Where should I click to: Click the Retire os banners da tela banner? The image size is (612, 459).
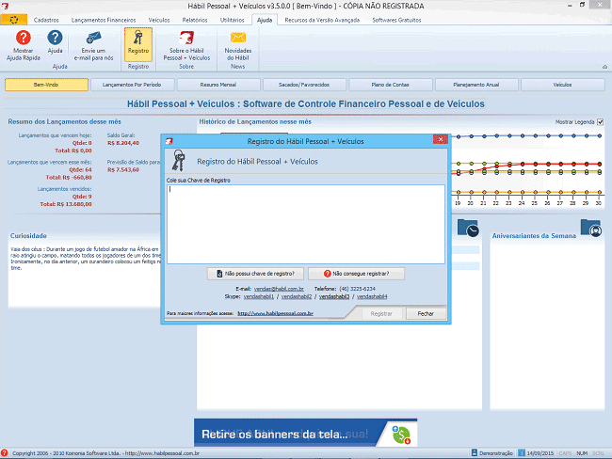306,433
